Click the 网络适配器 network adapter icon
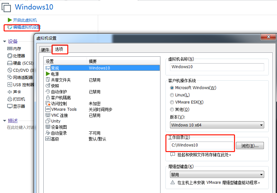The height and width of the screenshot is (193, 277). (x=10, y=77)
